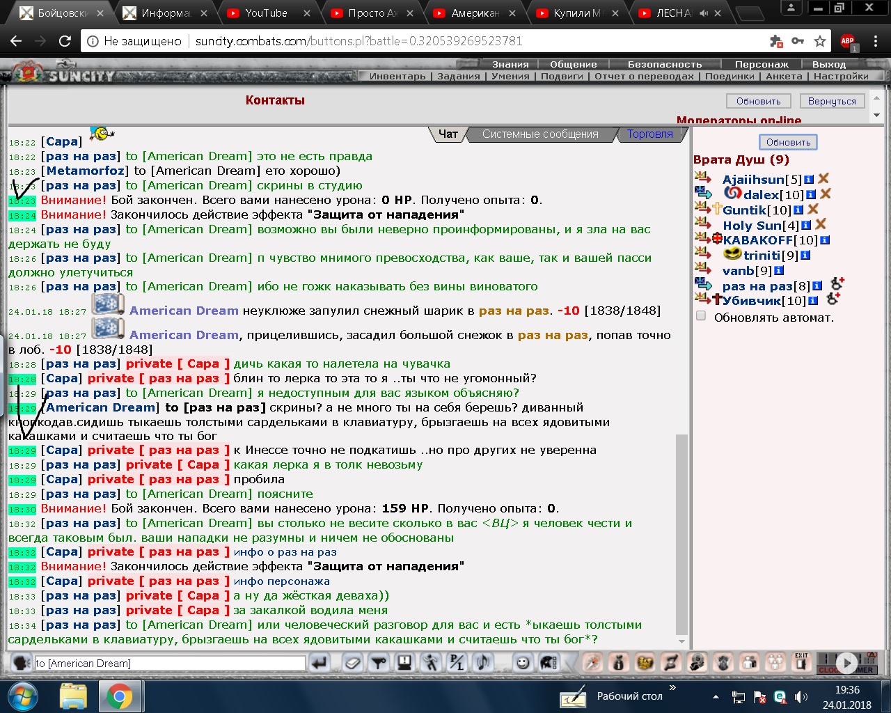Click the chat vertical scrollbar thumb

(681, 535)
